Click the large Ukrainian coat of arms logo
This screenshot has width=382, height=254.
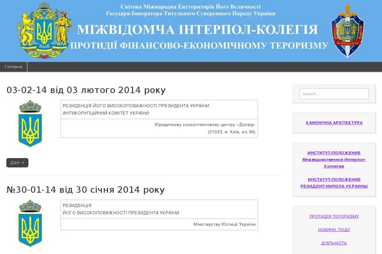pos(45,30)
